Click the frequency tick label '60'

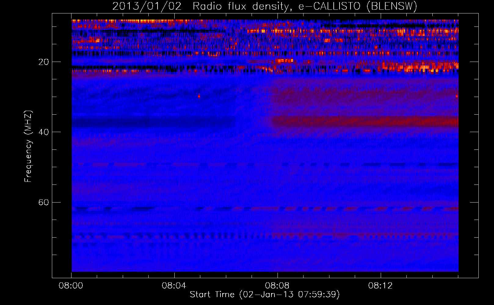pos(44,203)
